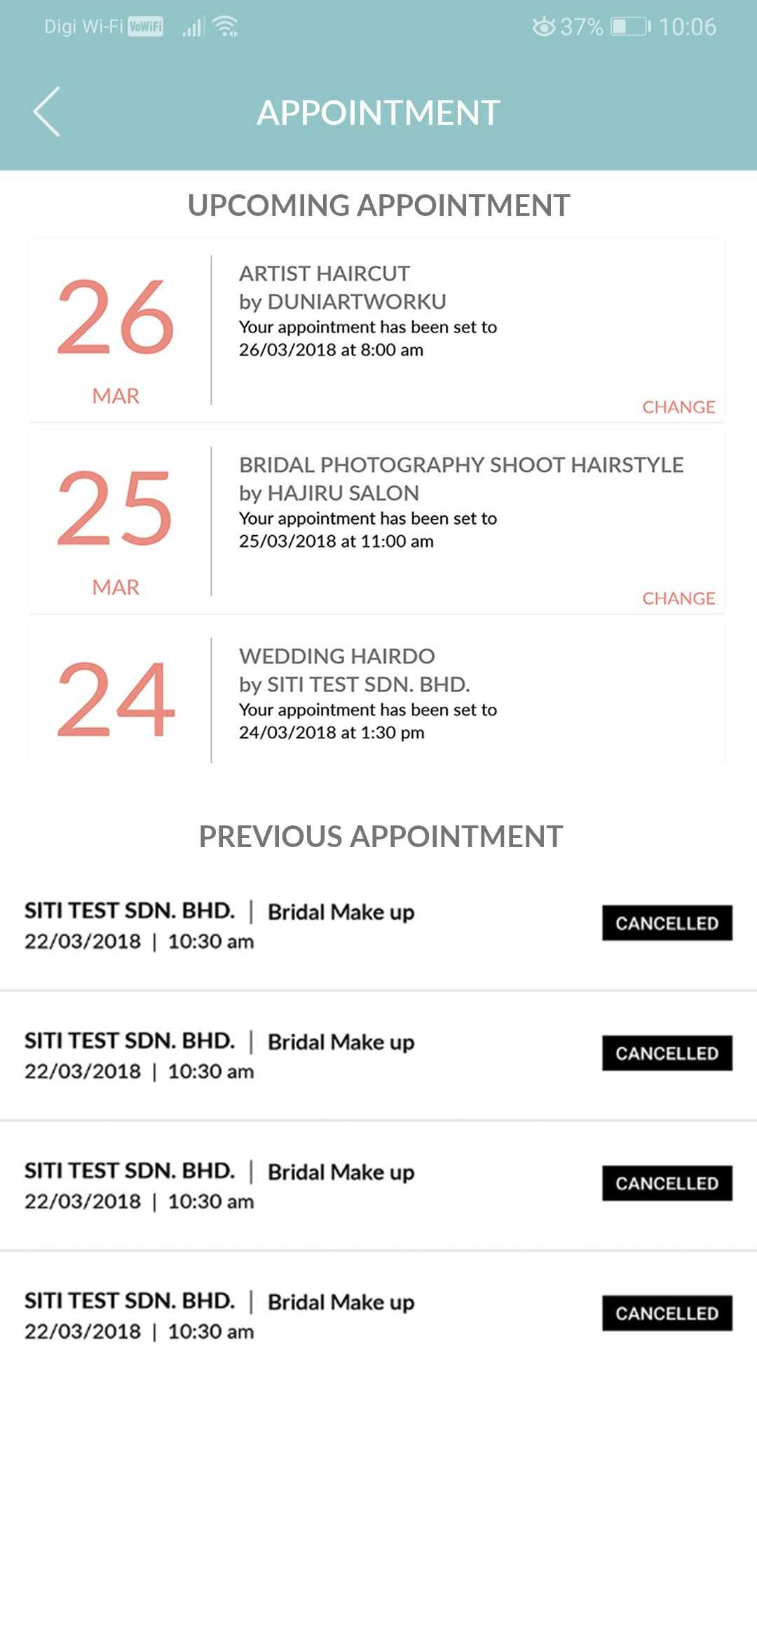The width and height of the screenshot is (757, 1641).
Task: Tap the battery icon in status bar
Action: point(630,27)
